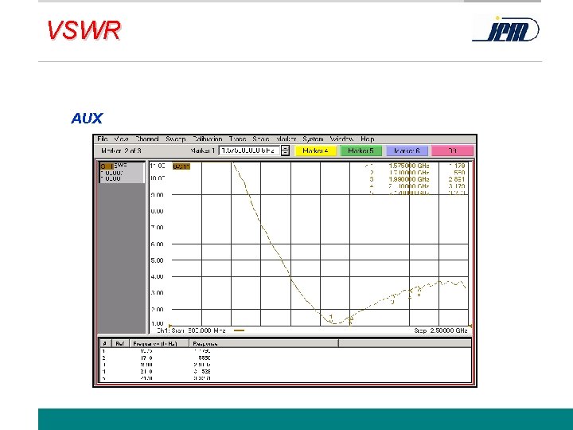Select row 5 in the marker table
Viewport: 573px width, 430px height.
click(x=285, y=378)
